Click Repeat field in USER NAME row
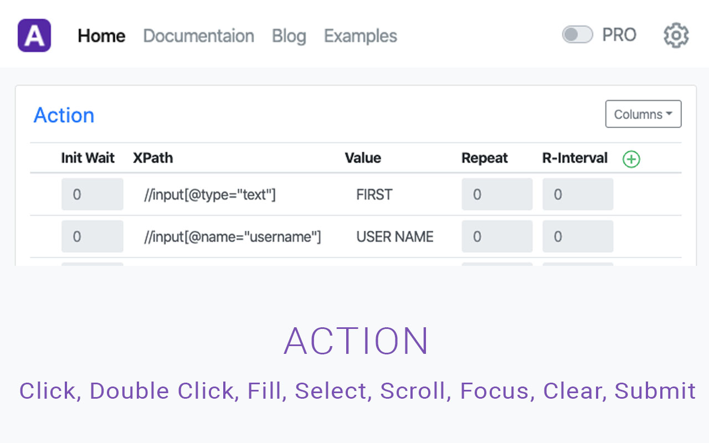 click(x=497, y=236)
